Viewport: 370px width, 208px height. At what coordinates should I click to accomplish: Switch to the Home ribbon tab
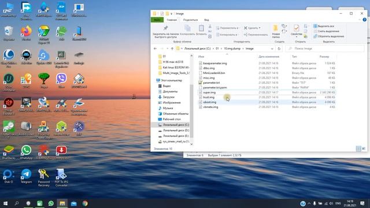point(172,20)
